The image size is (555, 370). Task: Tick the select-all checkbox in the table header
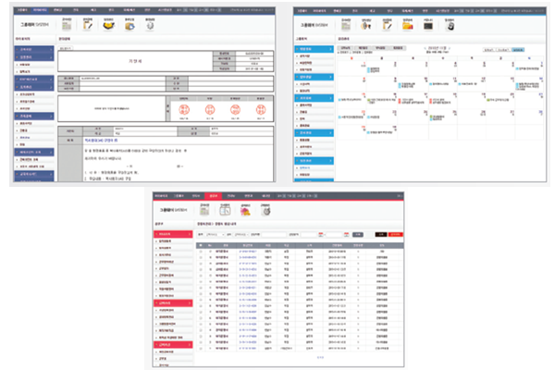201,244
